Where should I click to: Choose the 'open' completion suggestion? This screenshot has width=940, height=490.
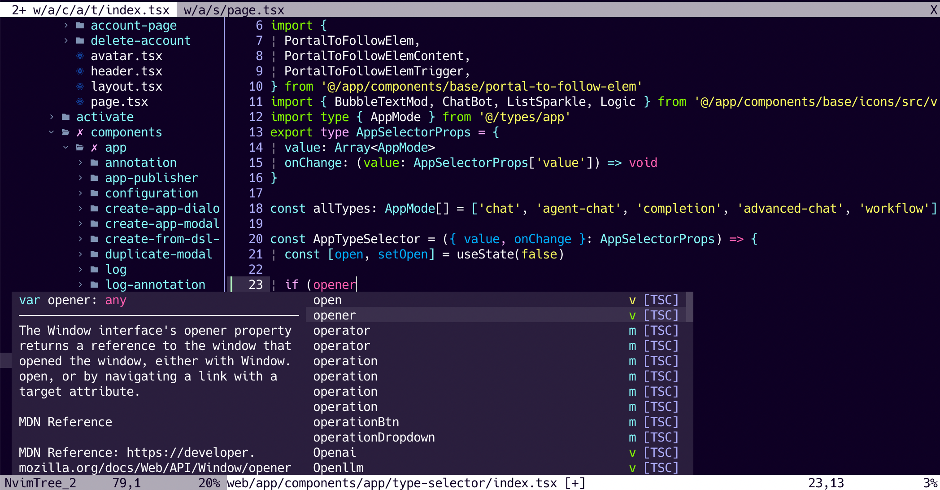click(x=327, y=300)
